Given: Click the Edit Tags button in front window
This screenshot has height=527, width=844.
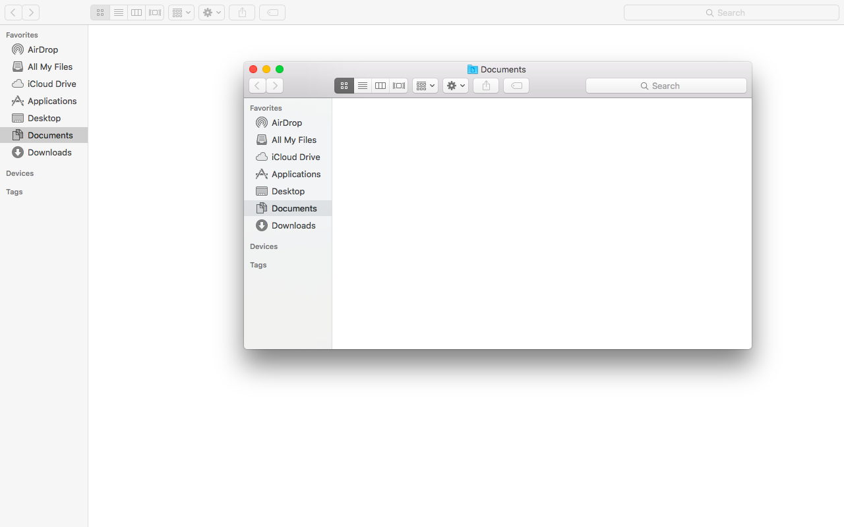Looking at the screenshot, I should point(516,86).
